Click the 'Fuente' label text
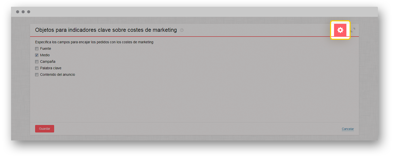394x157 pixels. coord(46,49)
